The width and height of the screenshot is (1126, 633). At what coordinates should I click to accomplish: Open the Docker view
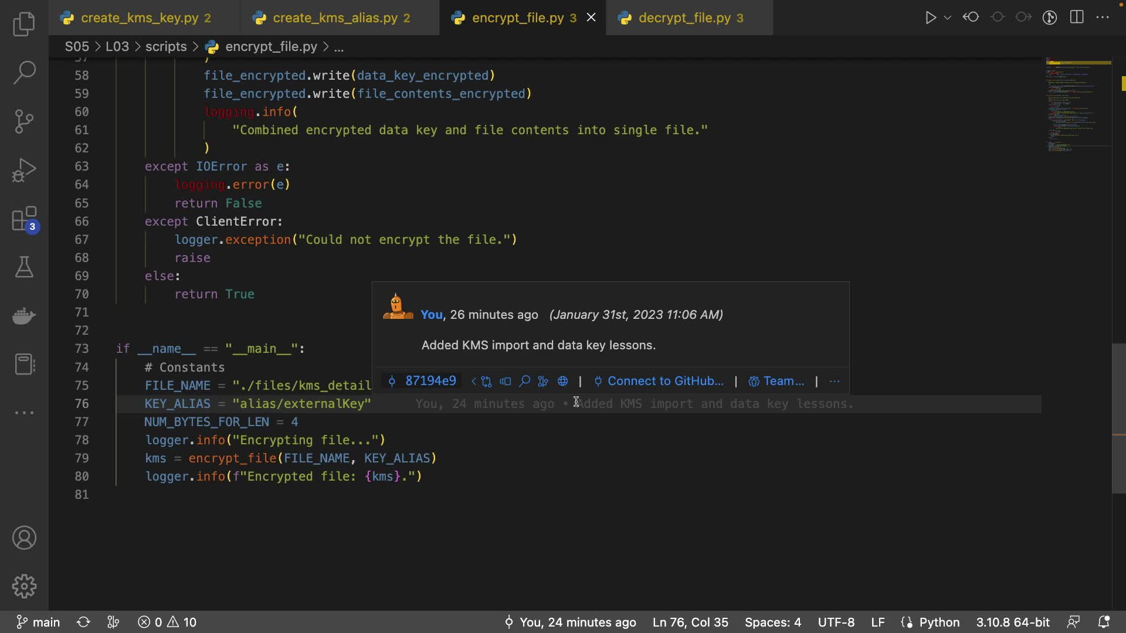tap(24, 316)
